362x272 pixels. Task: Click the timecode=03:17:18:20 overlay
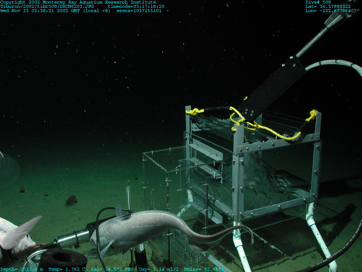point(136,6)
